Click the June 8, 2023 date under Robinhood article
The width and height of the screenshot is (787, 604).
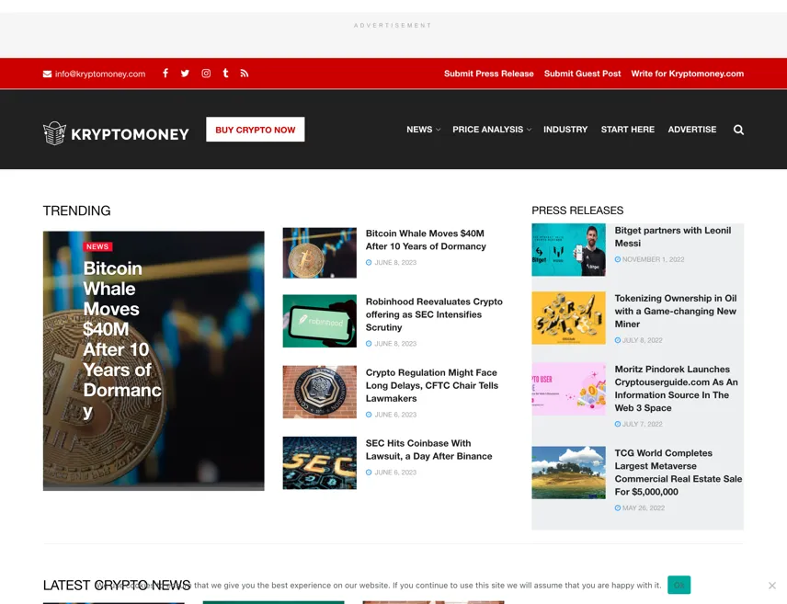tap(395, 344)
